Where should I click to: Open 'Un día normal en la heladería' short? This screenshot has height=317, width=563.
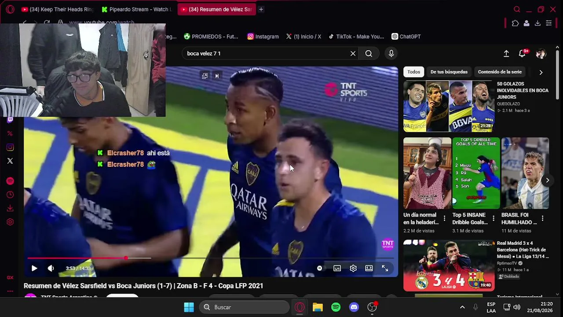click(x=427, y=173)
